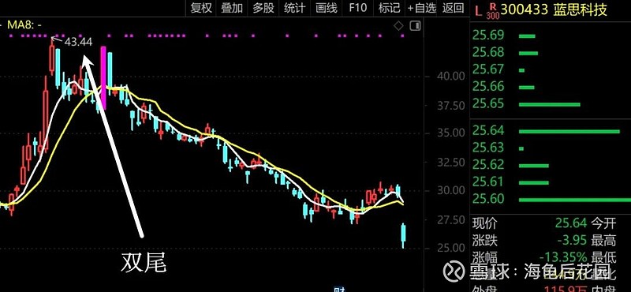Open F10 company information
Image resolution: width=631 pixels, height=292 pixels.
coord(358,8)
